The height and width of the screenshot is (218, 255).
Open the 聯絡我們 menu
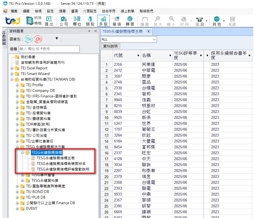click(146, 11)
